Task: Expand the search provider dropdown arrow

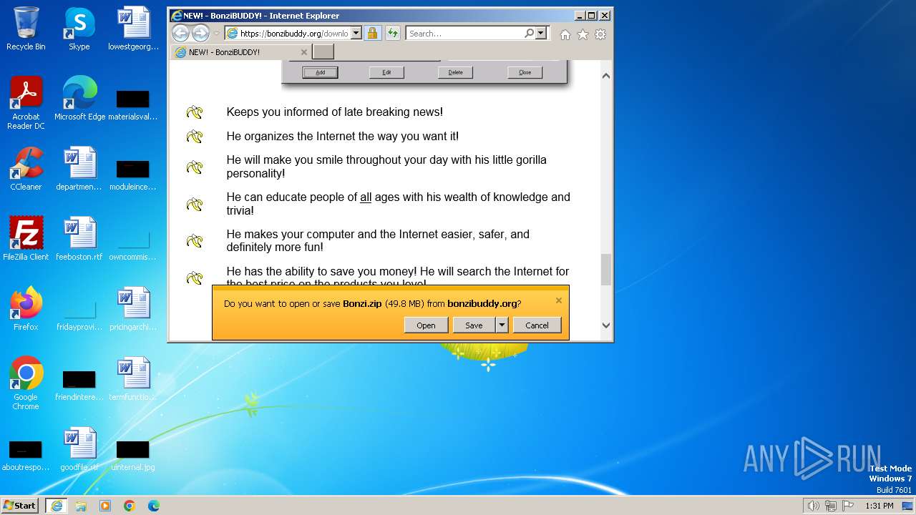Action: pos(540,33)
